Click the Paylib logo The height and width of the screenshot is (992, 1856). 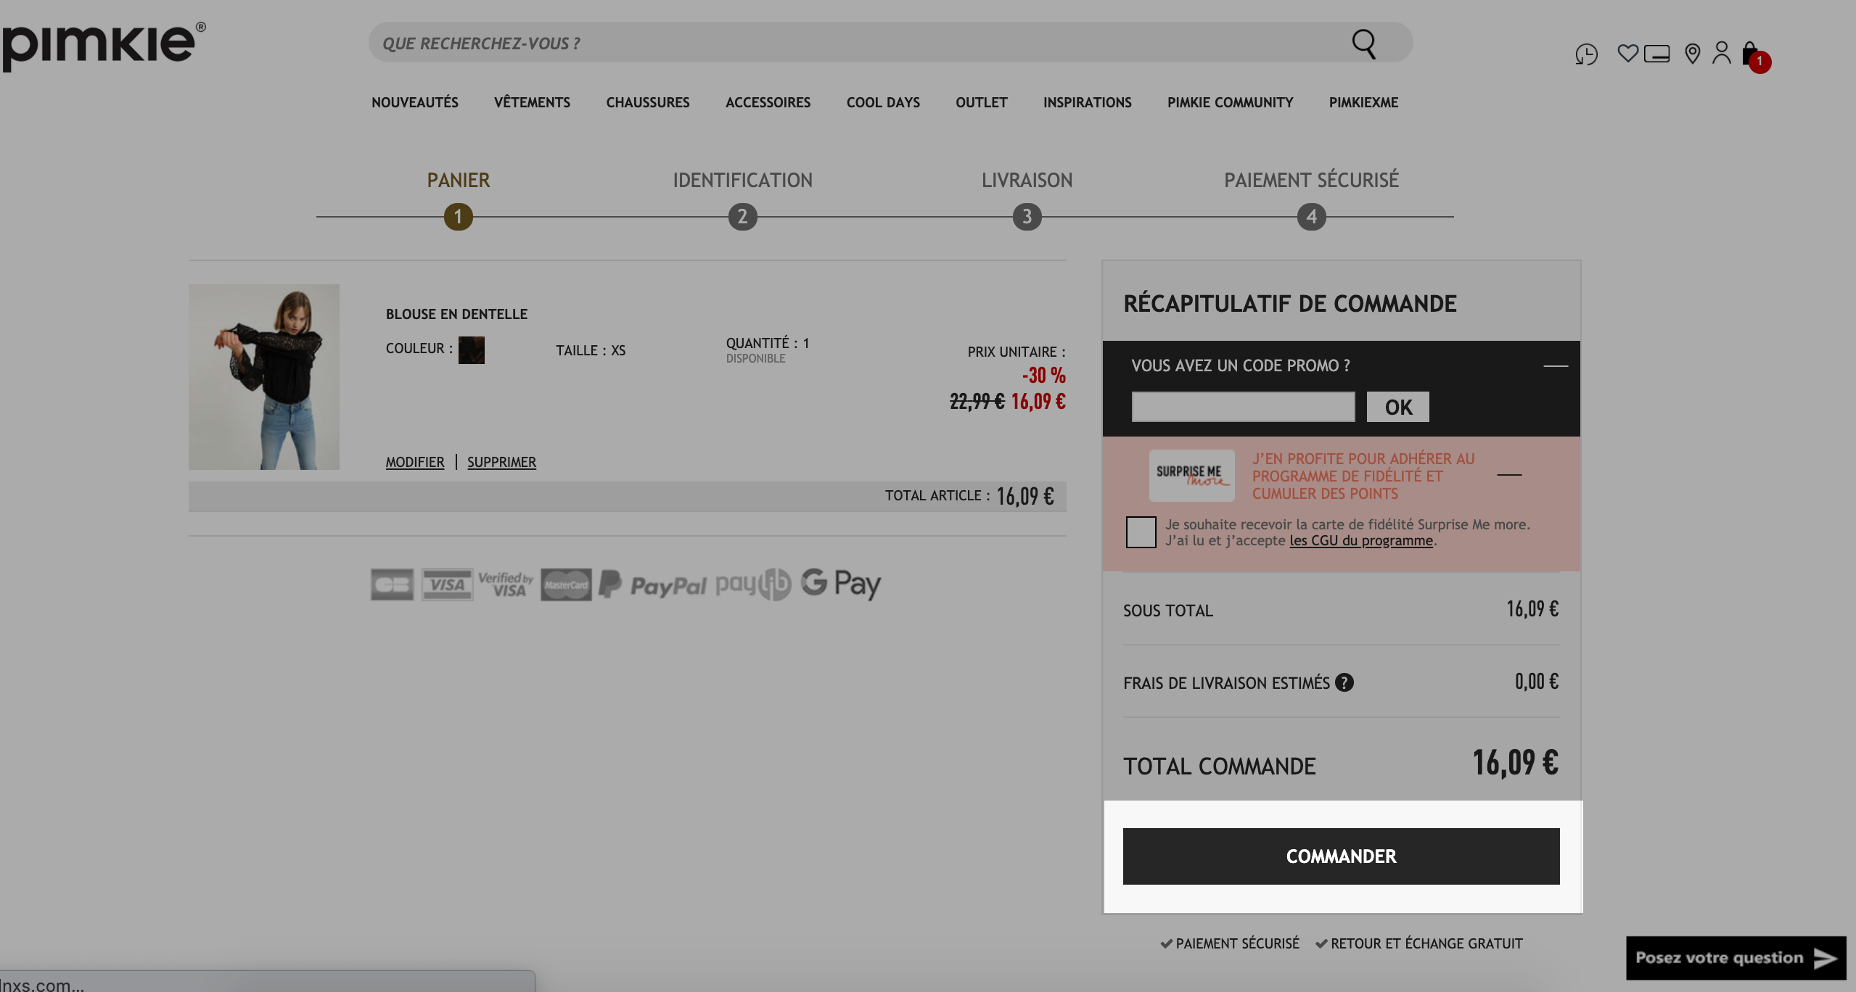[752, 584]
